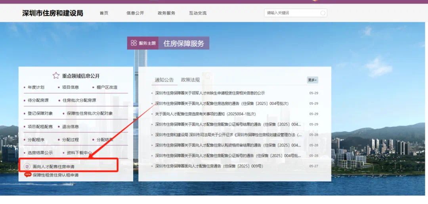Open 保障性租赁住房认租申请 link
The width and height of the screenshot is (428, 204).
(x=56, y=175)
